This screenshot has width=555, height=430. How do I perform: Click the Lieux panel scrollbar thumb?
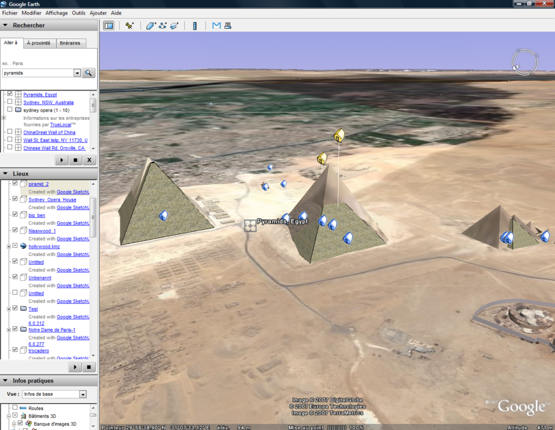93,217
